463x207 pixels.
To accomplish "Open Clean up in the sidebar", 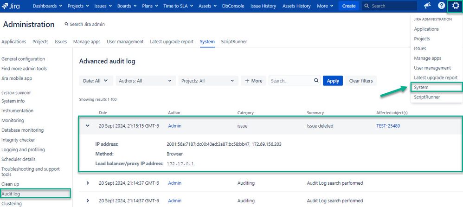I will 10,184.
